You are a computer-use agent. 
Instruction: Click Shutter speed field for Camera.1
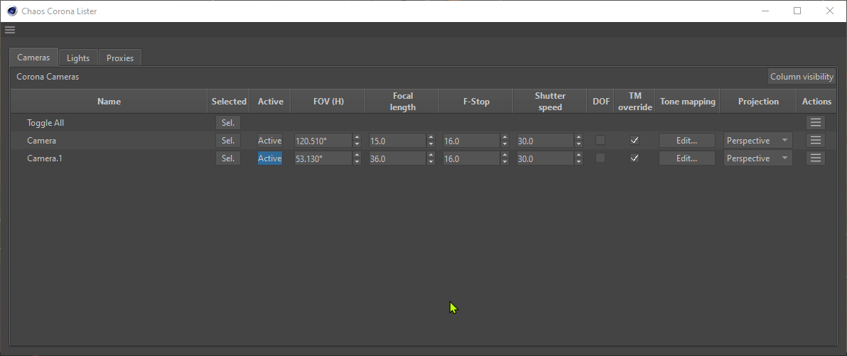[545, 159]
